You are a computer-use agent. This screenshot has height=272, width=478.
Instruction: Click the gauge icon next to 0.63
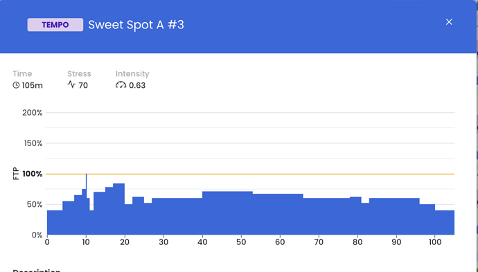click(x=121, y=85)
